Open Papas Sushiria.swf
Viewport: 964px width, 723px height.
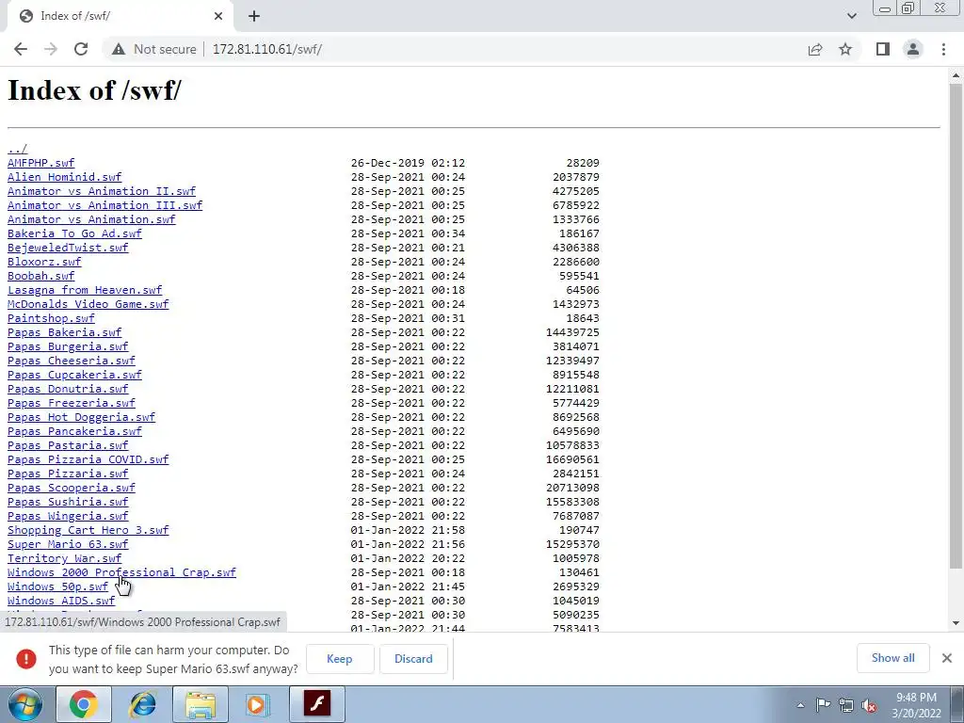(68, 503)
